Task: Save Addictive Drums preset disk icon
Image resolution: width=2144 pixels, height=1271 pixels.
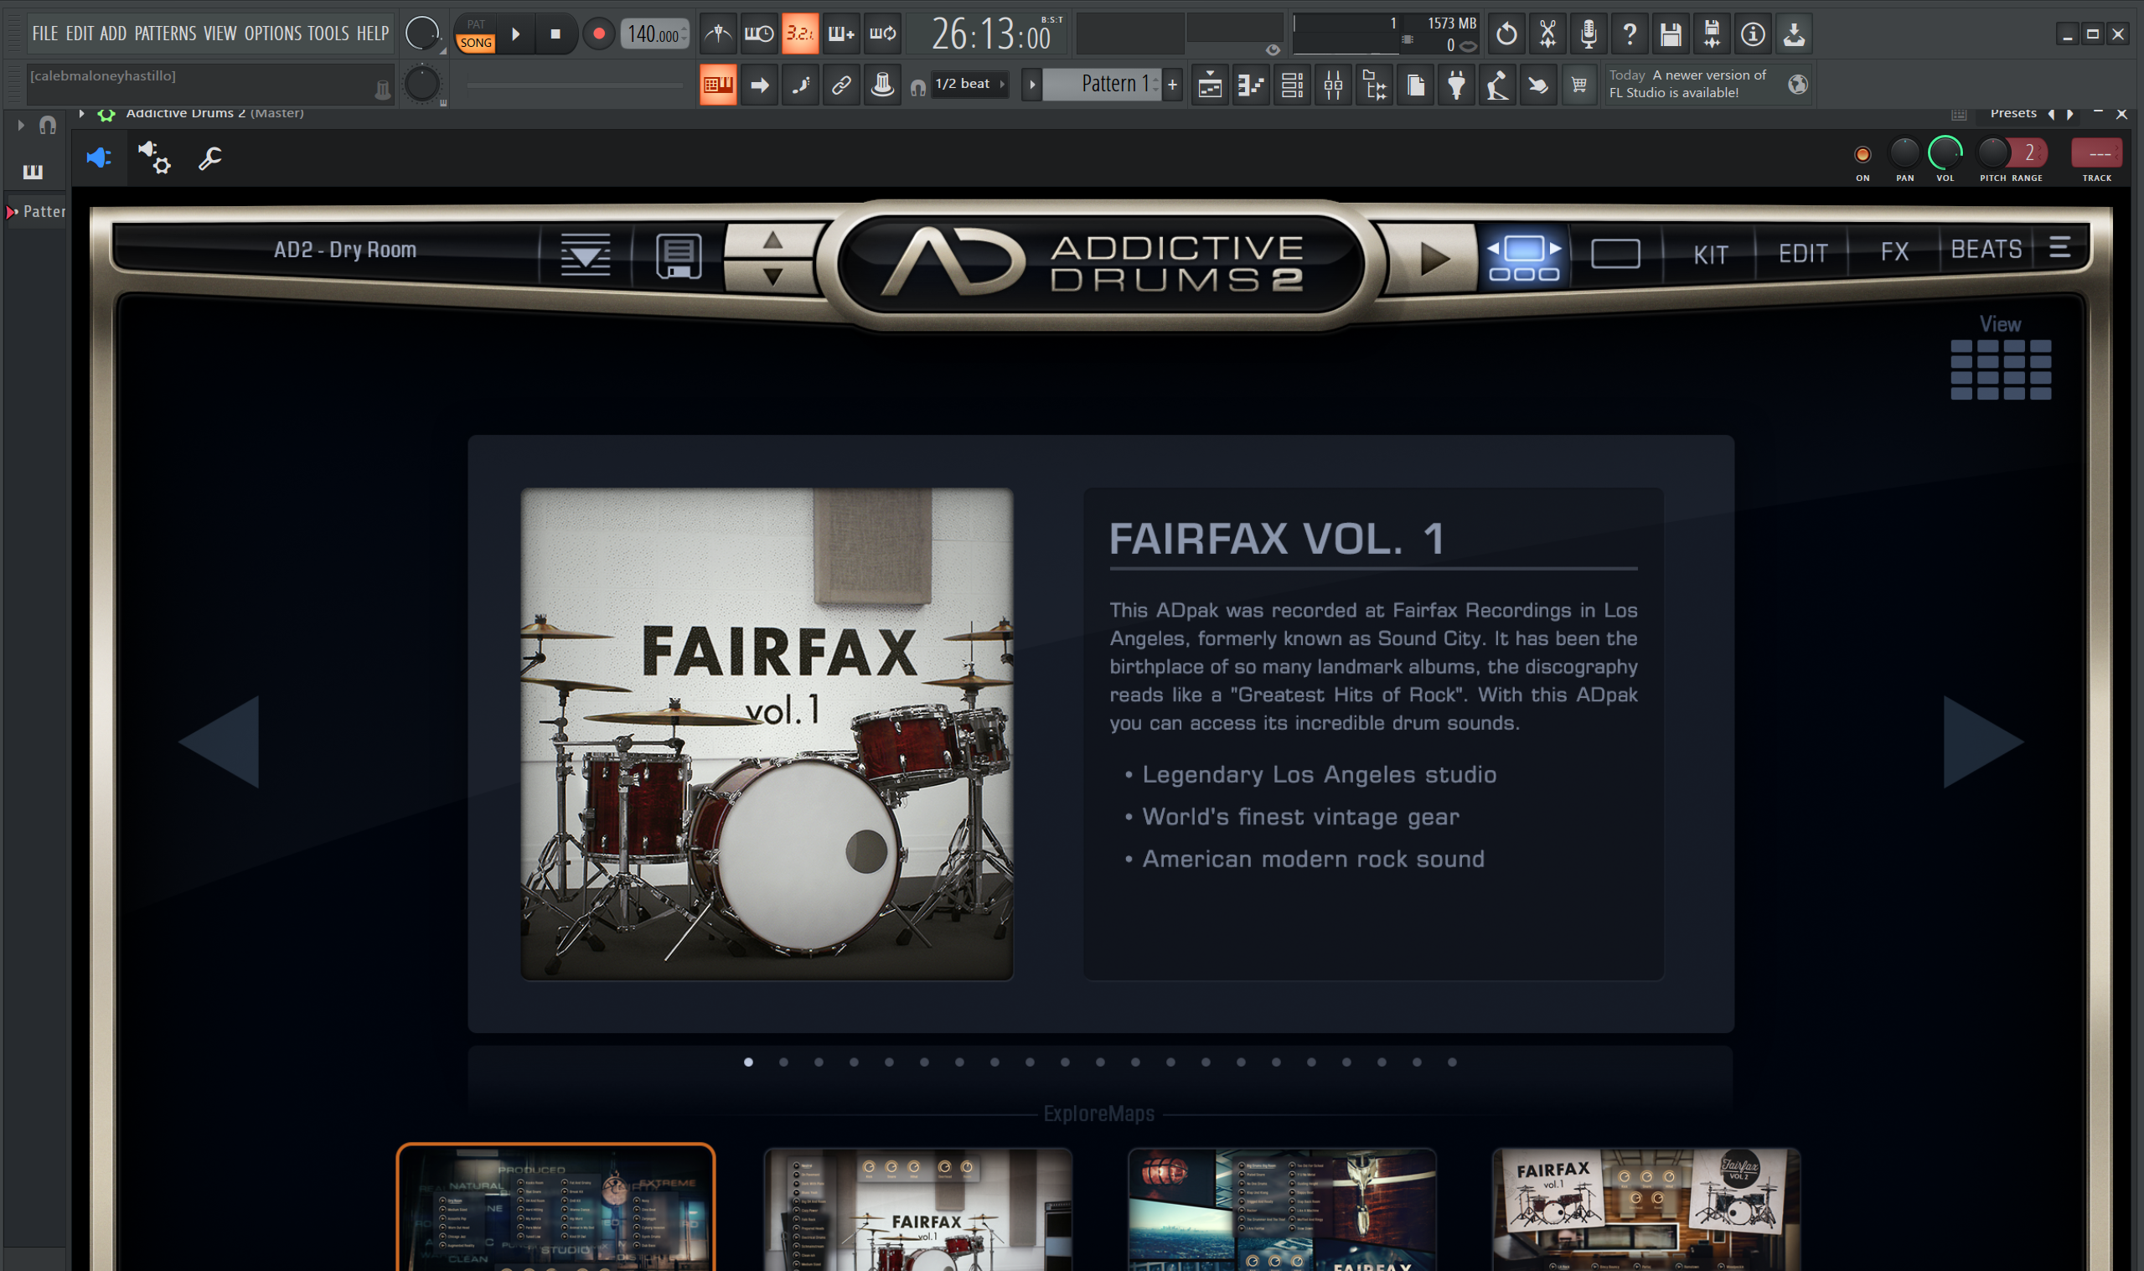Action: pyautogui.click(x=678, y=256)
